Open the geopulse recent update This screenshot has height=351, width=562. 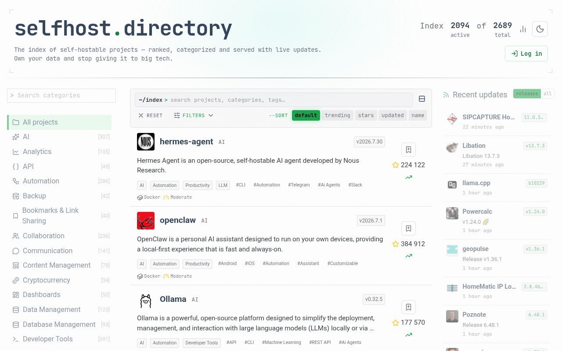pos(496,258)
